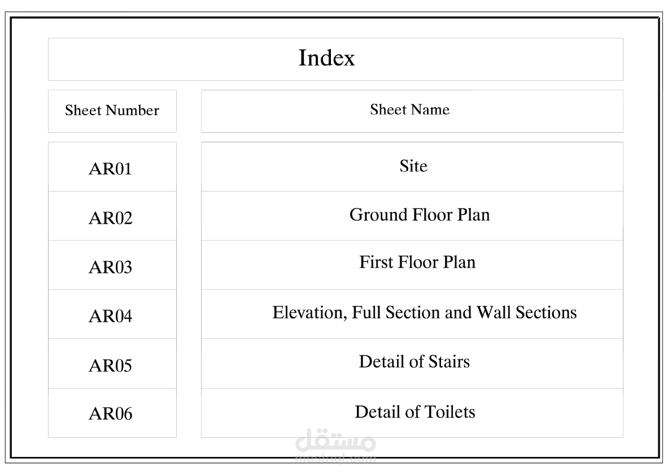Click the Mostaql watermark logo
This screenshot has width=672, height=475.
pyautogui.click(x=335, y=441)
